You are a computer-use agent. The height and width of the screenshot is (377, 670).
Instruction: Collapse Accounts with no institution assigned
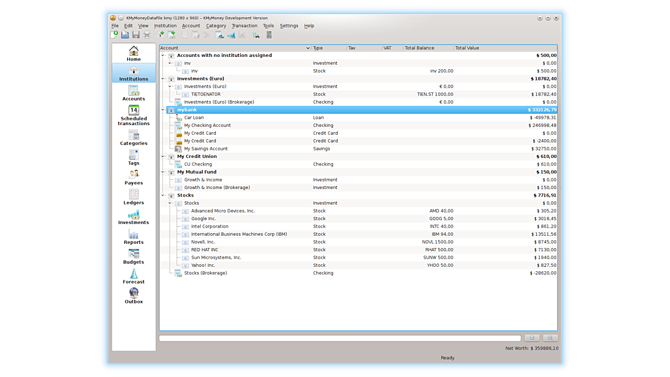point(163,55)
